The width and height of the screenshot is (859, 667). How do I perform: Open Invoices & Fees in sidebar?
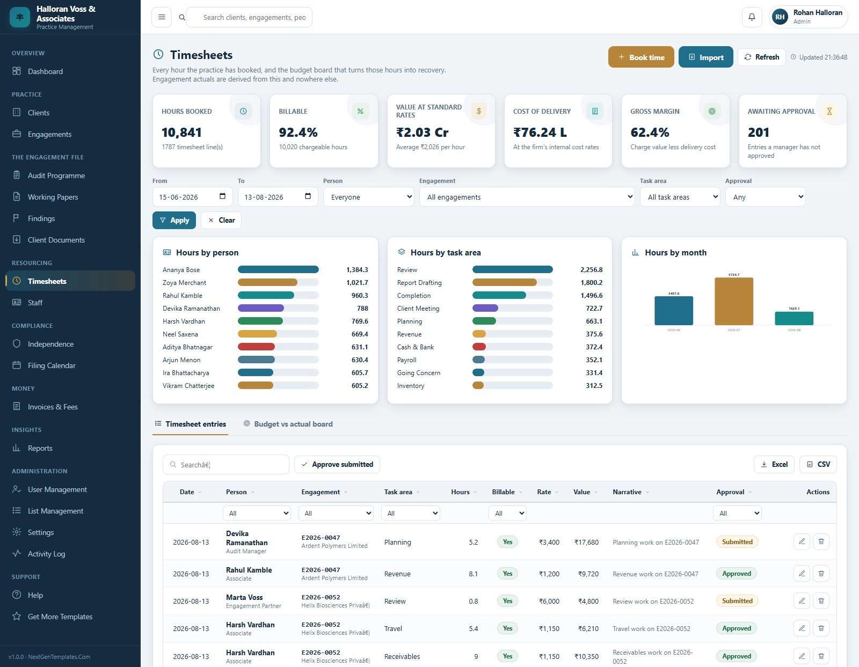[70, 407]
